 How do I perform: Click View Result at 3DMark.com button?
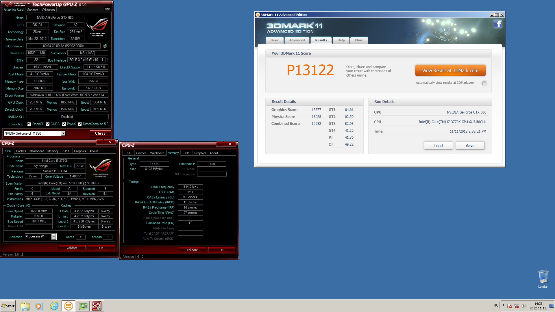(450, 70)
